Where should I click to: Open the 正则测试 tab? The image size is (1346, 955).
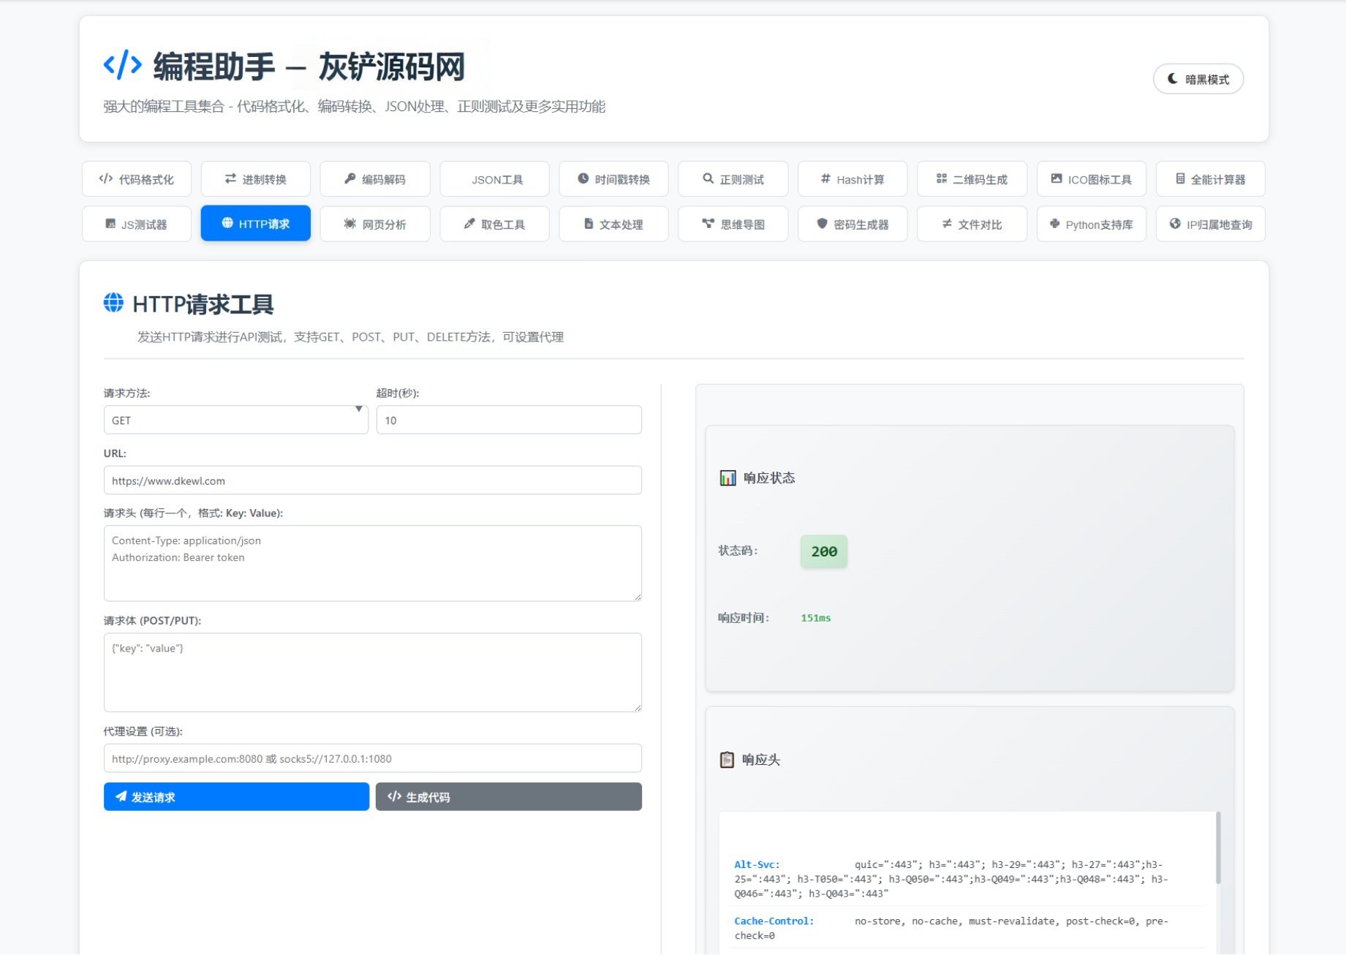click(733, 179)
